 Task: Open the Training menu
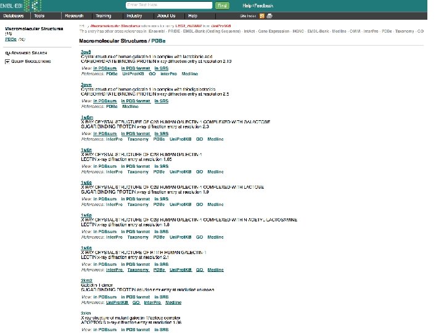coord(104,16)
